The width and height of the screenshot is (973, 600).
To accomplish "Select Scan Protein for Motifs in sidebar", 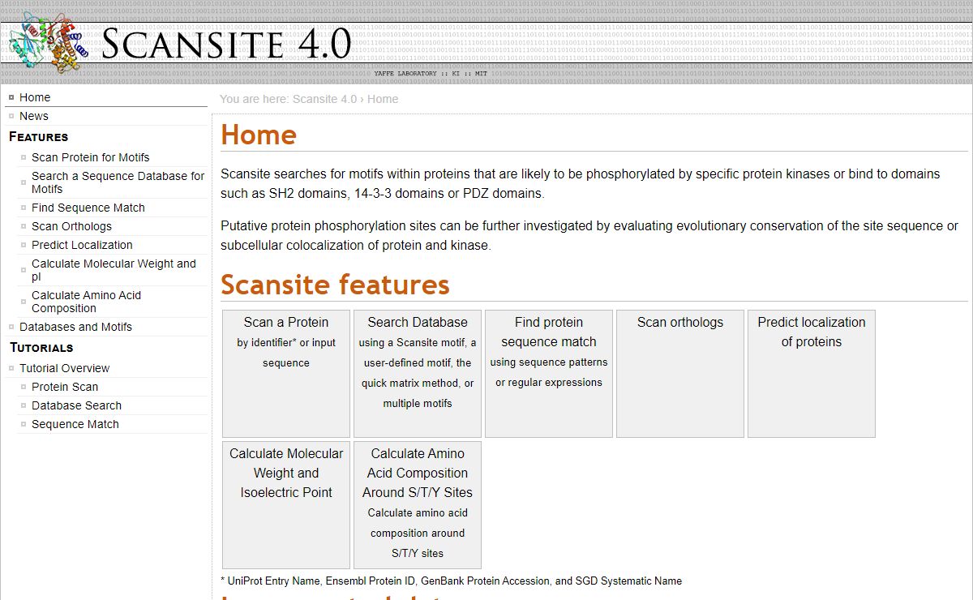I will [90, 157].
